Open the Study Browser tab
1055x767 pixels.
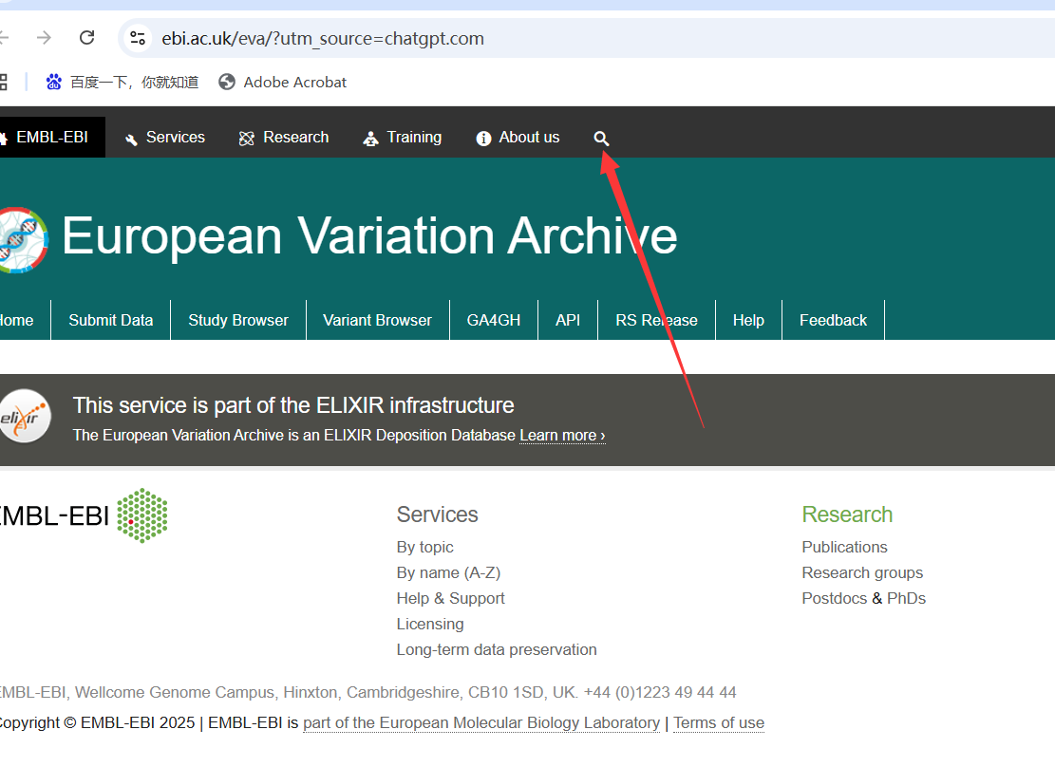(238, 320)
